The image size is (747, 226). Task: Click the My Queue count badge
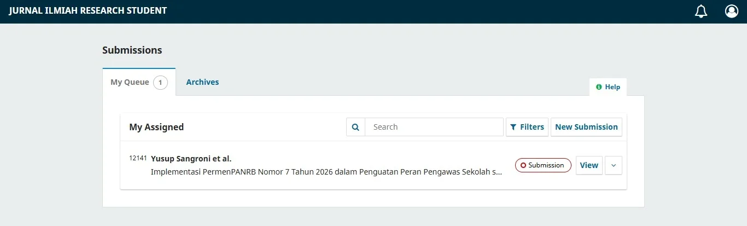pos(160,83)
